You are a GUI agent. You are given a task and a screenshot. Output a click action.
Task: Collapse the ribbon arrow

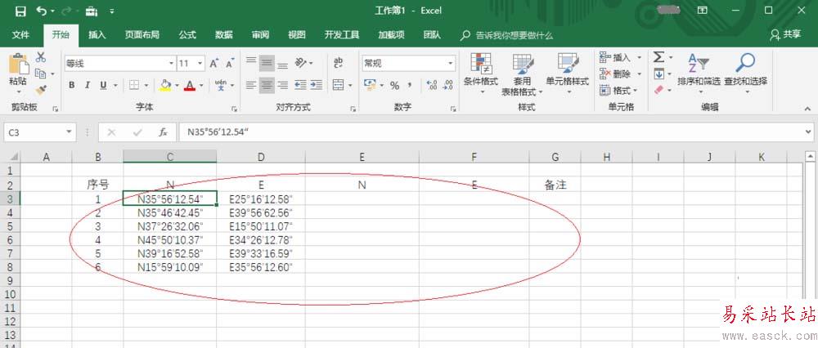point(808,109)
